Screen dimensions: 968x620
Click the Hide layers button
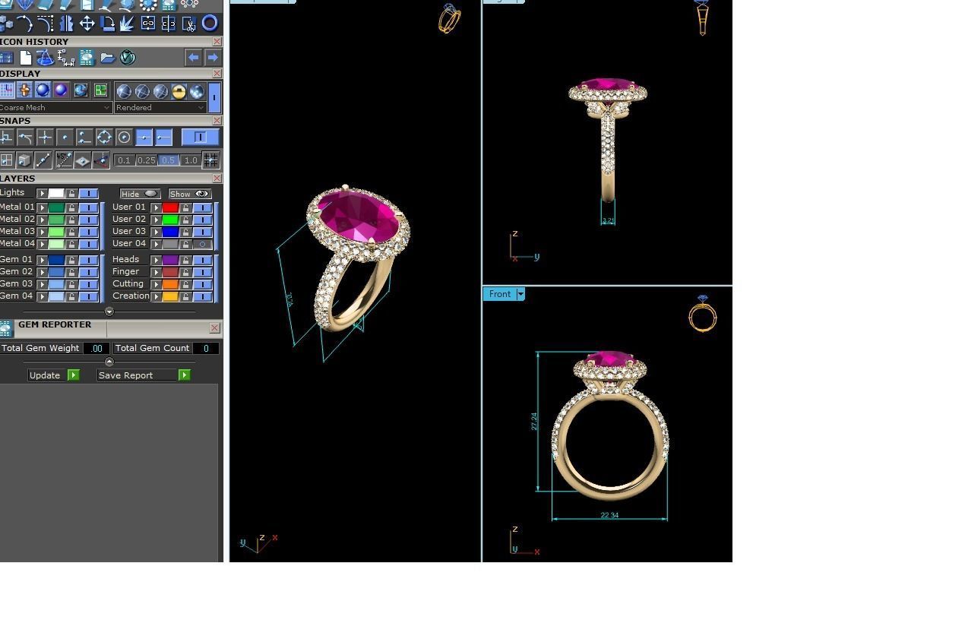tap(140, 194)
